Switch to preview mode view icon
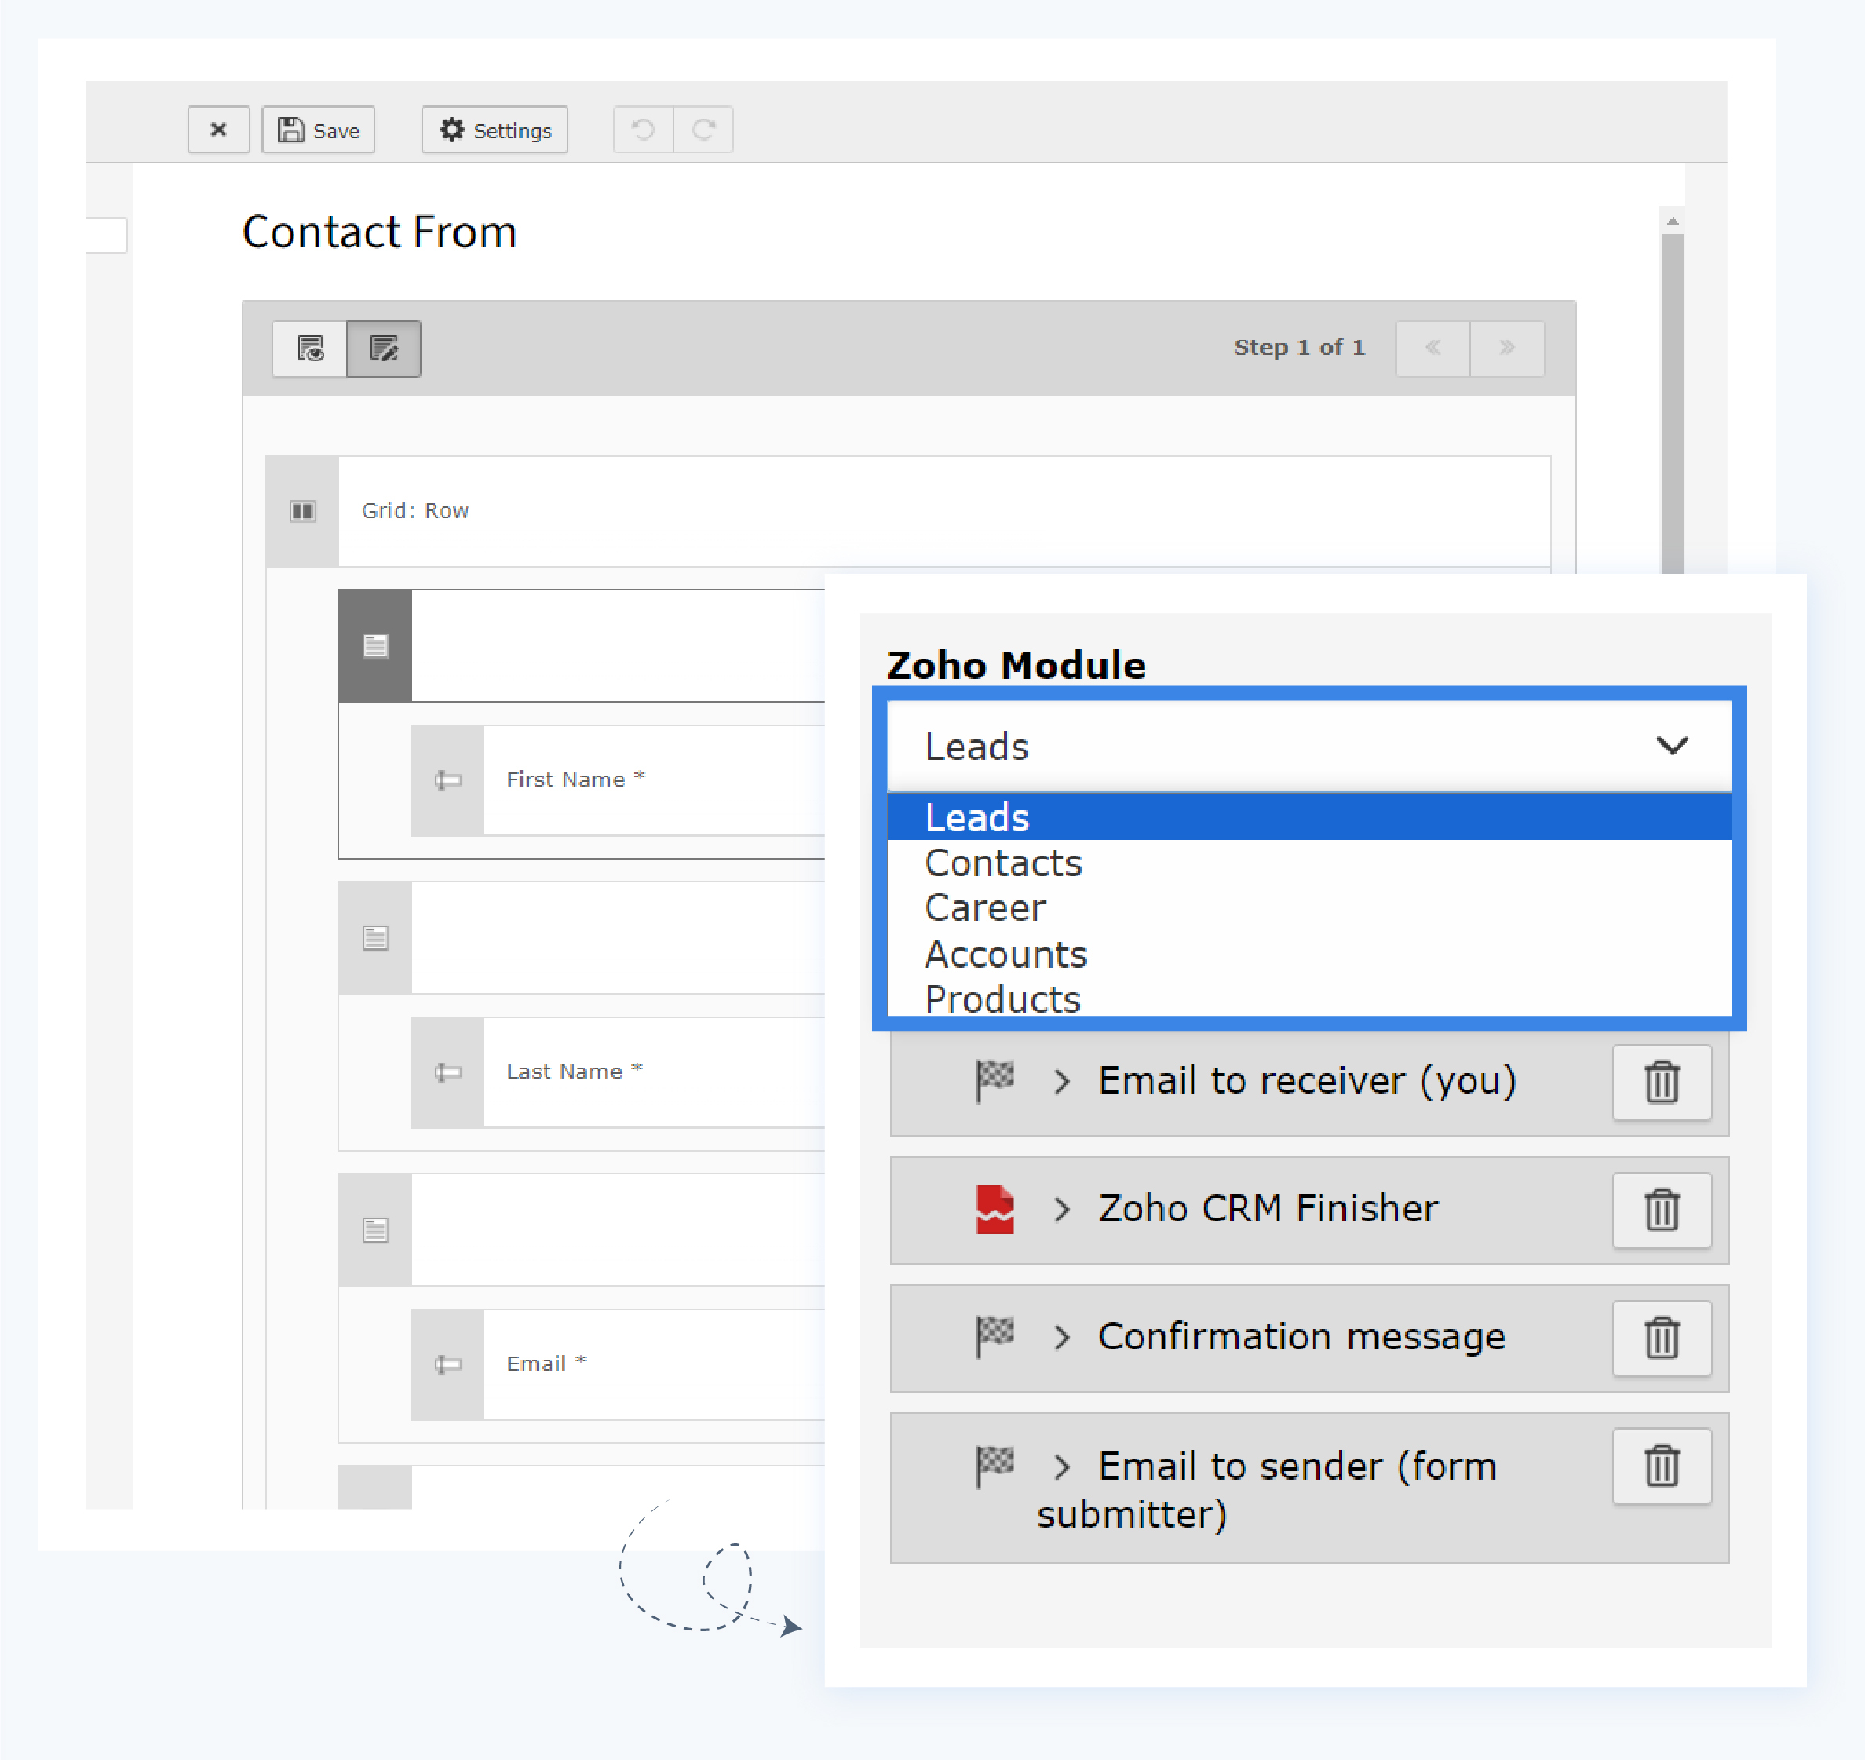1865x1760 pixels. coord(309,349)
